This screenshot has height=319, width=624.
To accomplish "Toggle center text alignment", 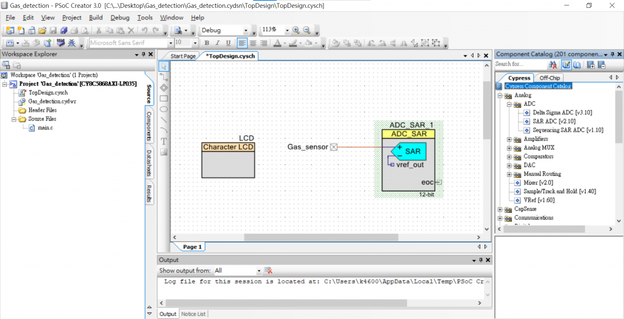I will point(253,43).
